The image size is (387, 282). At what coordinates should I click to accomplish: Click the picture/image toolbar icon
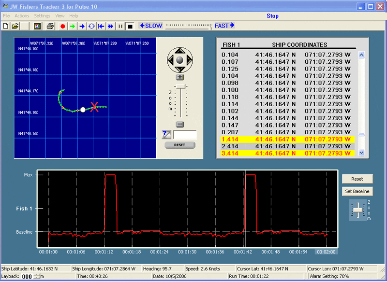[x=37, y=26]
